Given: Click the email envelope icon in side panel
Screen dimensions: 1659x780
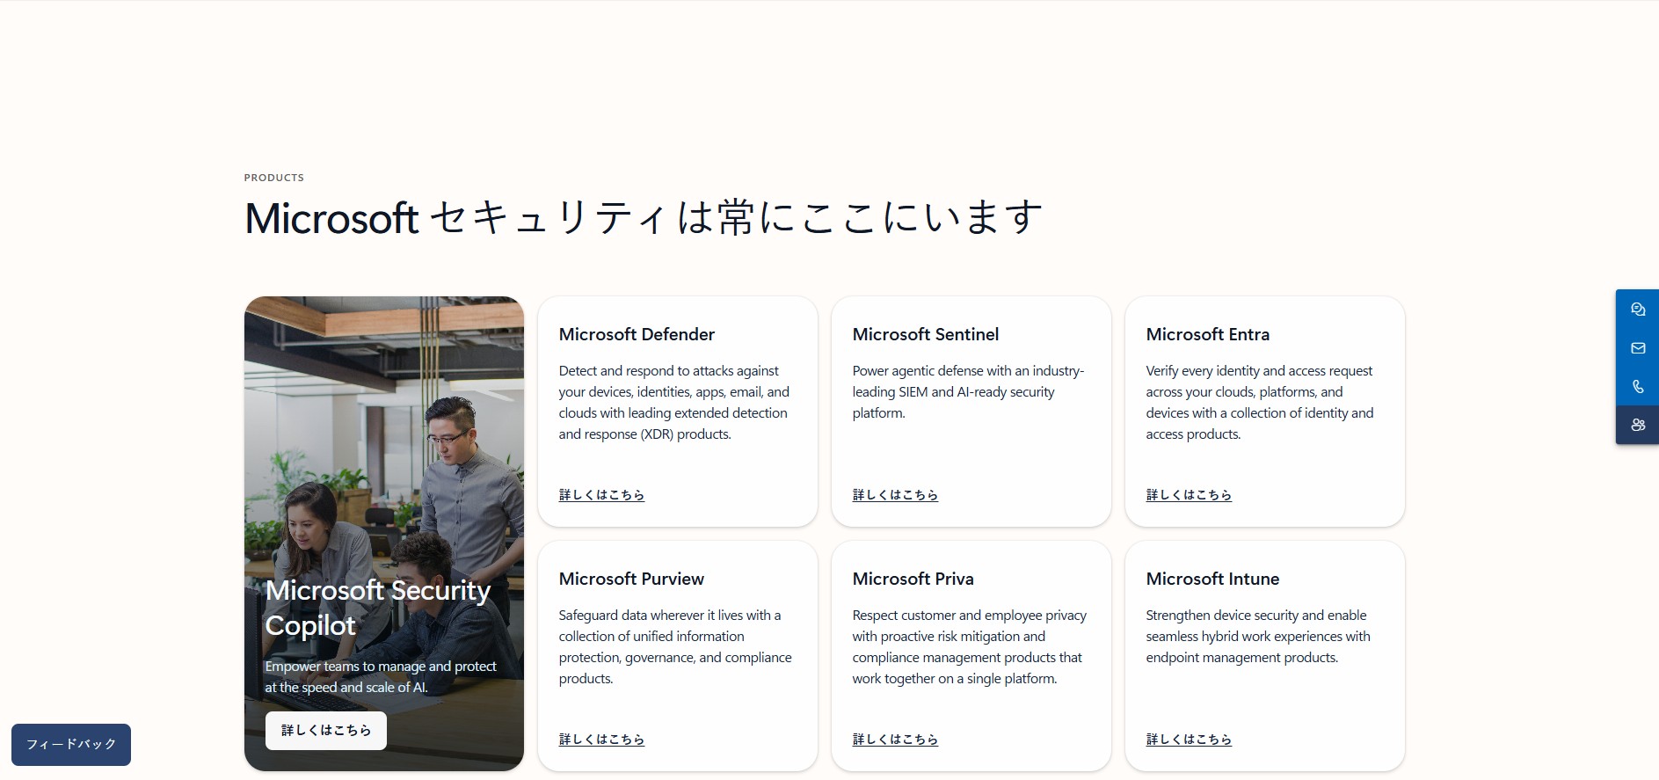Looking at the screenshot, I should click(1637, 348).
